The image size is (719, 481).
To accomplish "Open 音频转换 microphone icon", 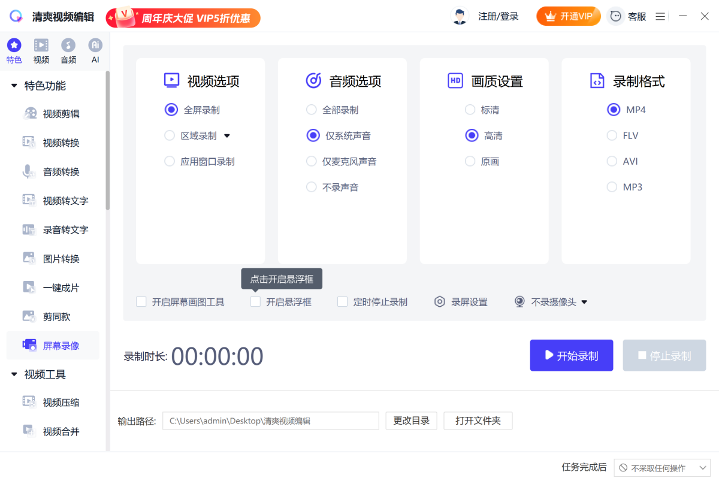I will point(29,172).
